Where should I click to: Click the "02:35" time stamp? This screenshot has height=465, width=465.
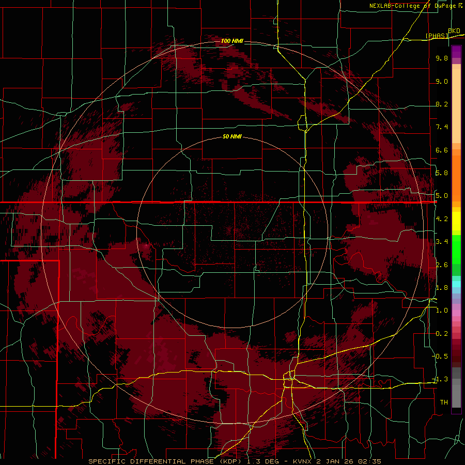369,461
